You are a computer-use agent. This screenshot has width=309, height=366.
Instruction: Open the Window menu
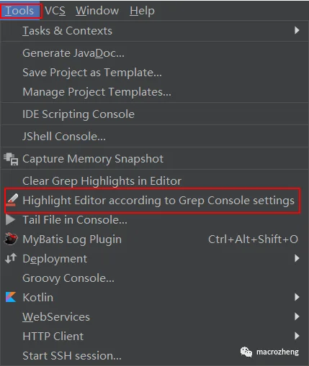(97, 11)
